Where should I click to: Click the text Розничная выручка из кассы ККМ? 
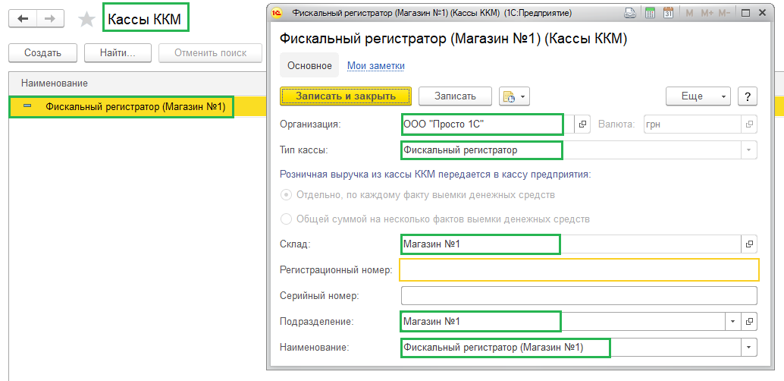(435, 175)
